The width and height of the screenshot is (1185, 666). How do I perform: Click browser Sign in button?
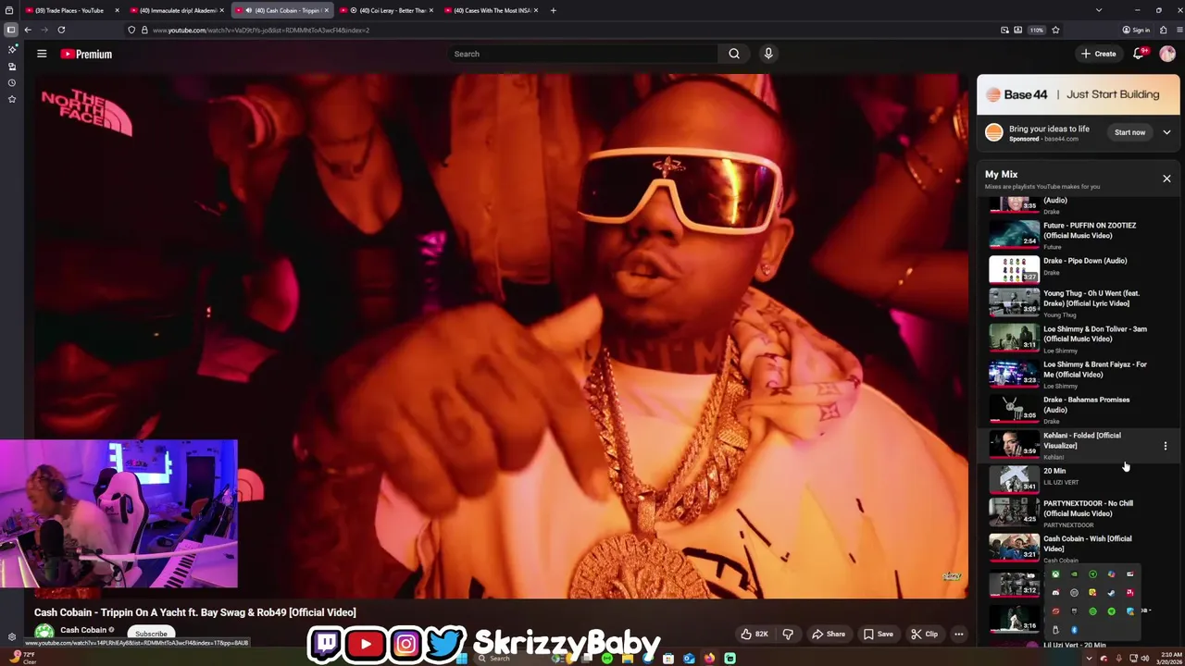(1137, 30)
